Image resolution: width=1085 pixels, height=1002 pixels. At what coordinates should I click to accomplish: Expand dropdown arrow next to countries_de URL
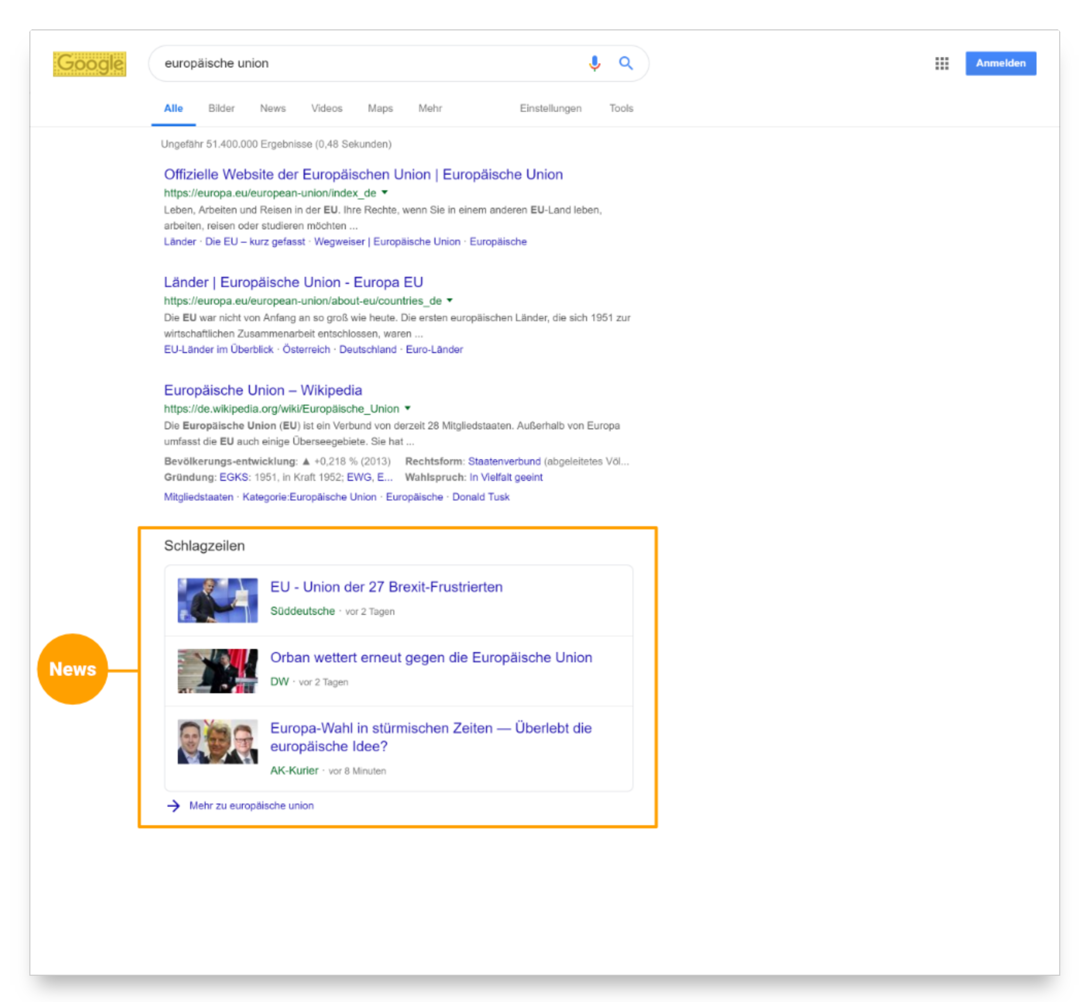coord(449,300)
